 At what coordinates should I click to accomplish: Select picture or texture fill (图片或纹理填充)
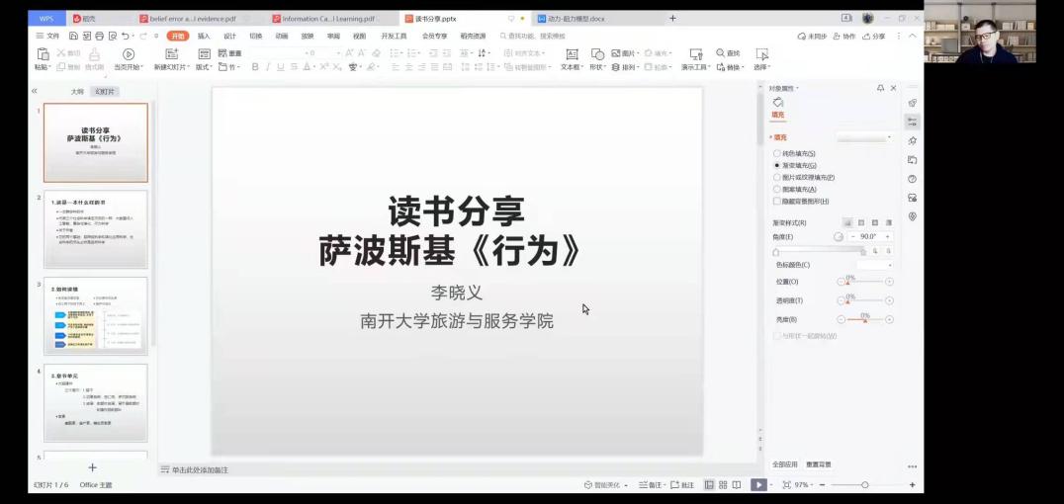777,178
